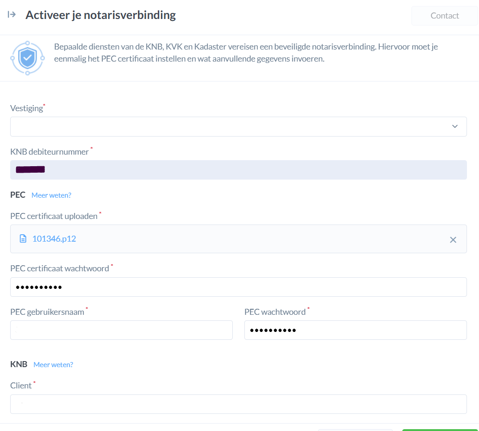
Task: Click the document icon beside 101346.p12
Action: [x=23, y=239]
